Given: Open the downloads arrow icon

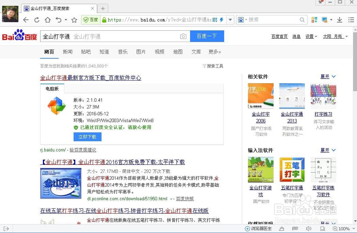Looking at the screenshot, I should pyautogui.click(x=340, y=20).
